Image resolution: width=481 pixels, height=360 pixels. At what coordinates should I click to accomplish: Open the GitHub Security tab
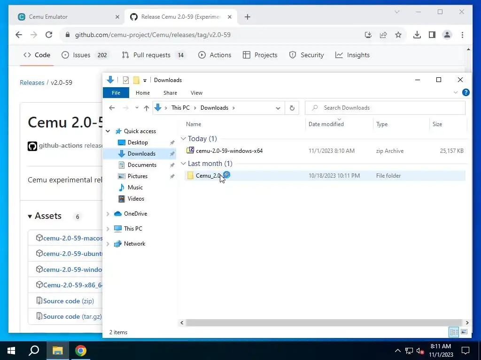click(306, 55)
